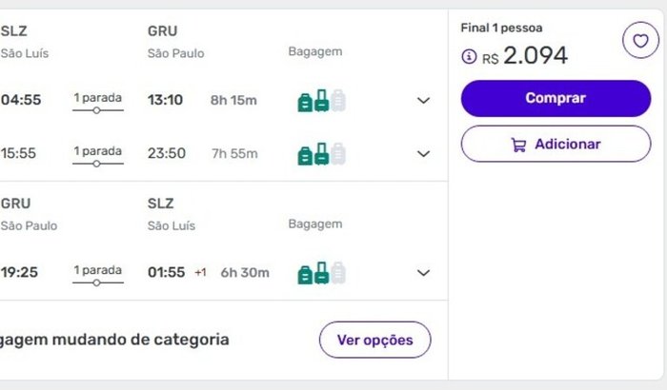The width and height of the screenshot is (667, 390).
Task: Expand details of the 19:25 return flight
Action: click(424, 273)
